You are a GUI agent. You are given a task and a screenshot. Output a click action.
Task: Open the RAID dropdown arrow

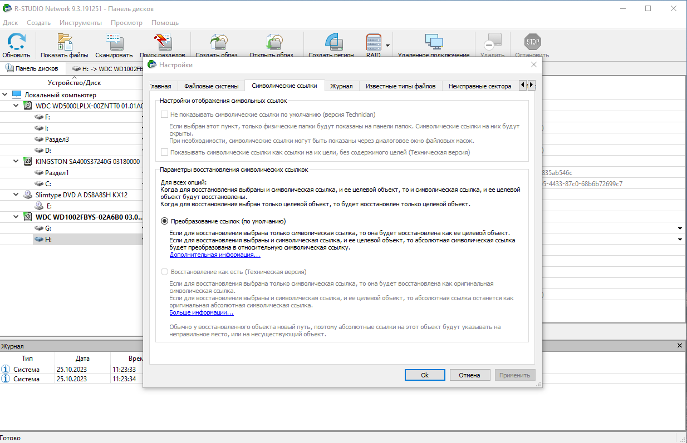387,44
